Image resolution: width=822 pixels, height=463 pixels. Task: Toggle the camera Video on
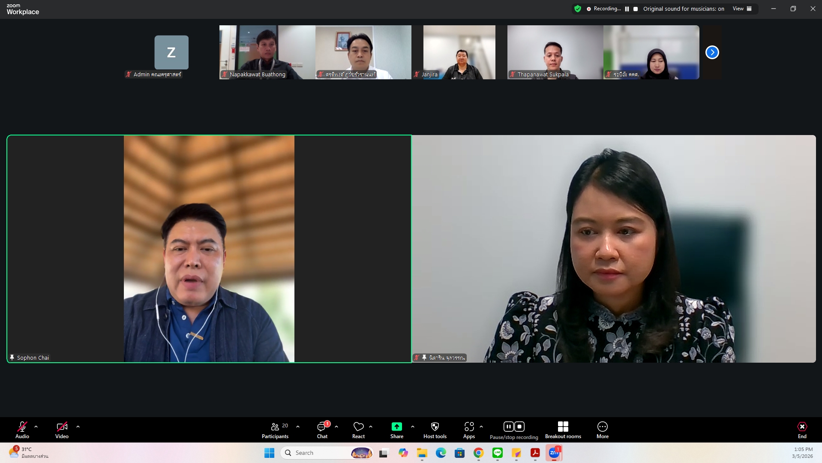click(x=62, y=430)
